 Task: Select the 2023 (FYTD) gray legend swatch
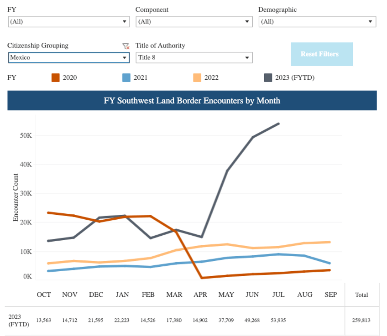pos(268,78)
